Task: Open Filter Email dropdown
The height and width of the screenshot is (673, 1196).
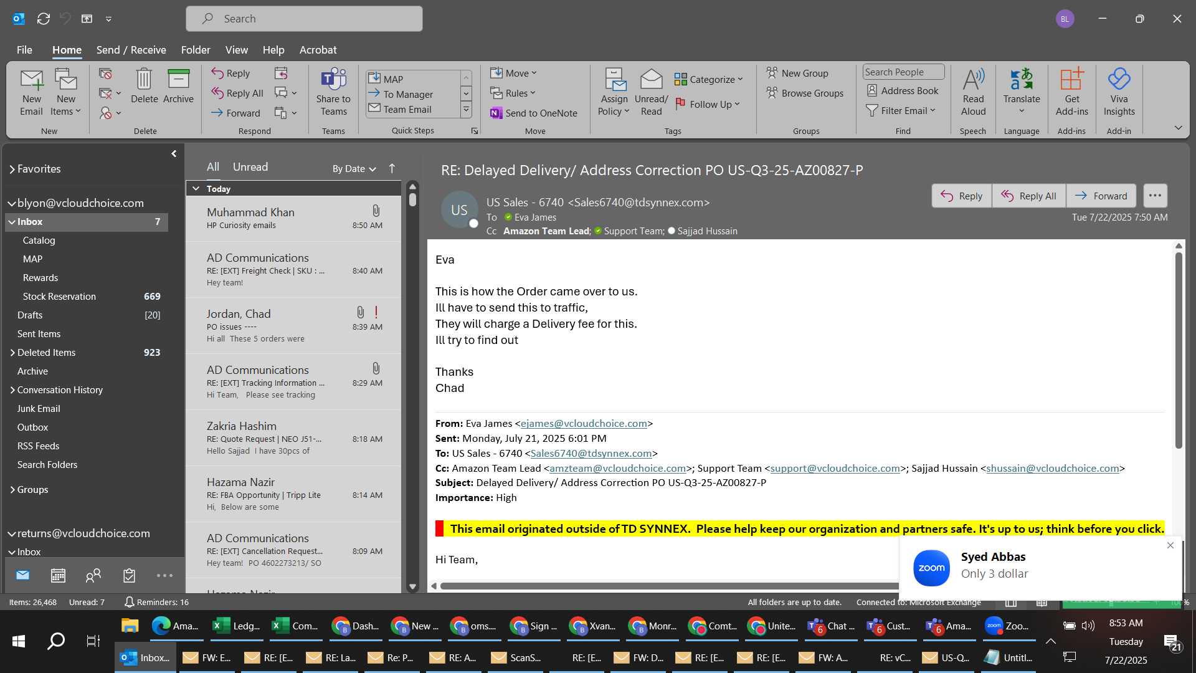Action: pyautogui.click(x=901, y=110)
